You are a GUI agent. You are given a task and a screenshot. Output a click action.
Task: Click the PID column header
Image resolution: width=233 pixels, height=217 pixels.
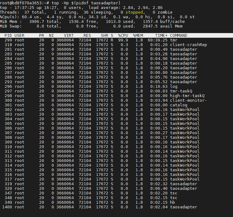(8, 36)
